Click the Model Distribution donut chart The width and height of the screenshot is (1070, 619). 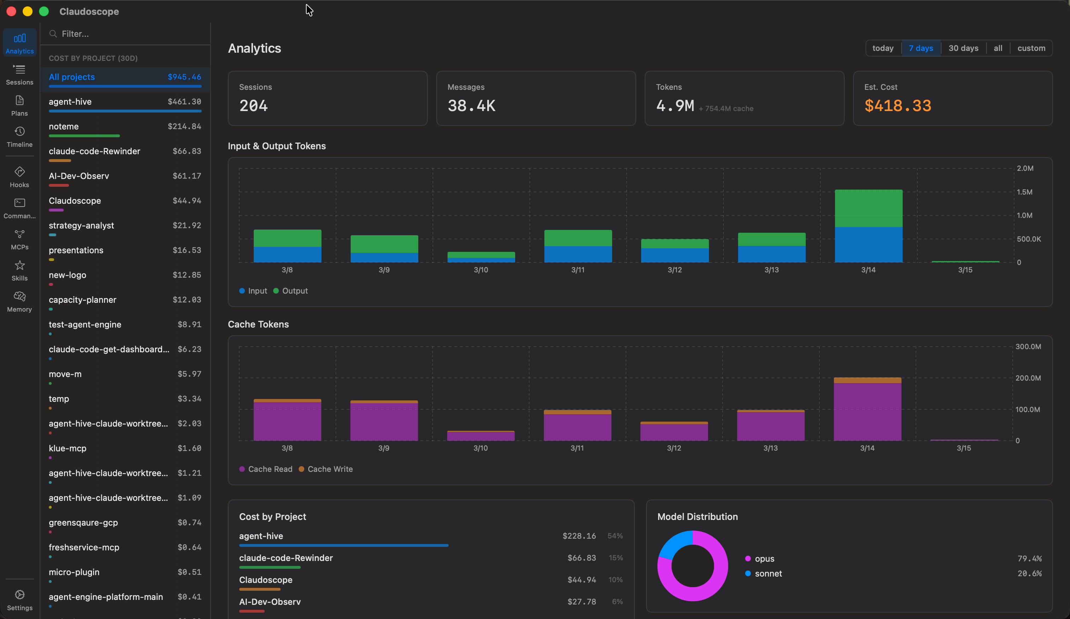(692, 566)
